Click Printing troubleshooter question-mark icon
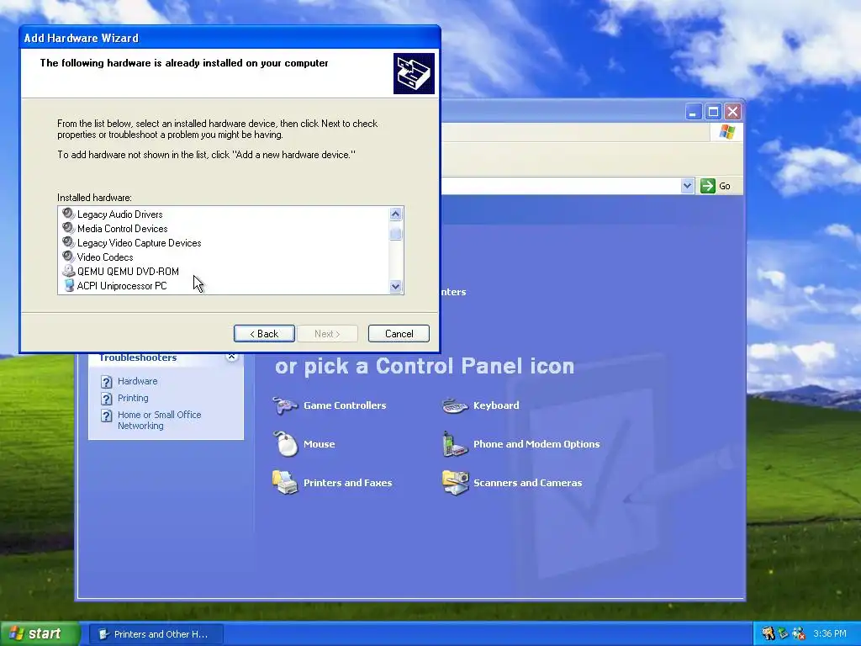Viewport: 861px width, 646px height. [x=107, y=398]
